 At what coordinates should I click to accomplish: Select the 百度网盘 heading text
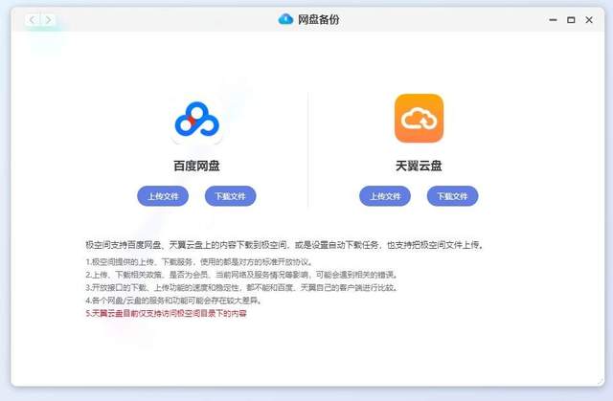(196, 166)
